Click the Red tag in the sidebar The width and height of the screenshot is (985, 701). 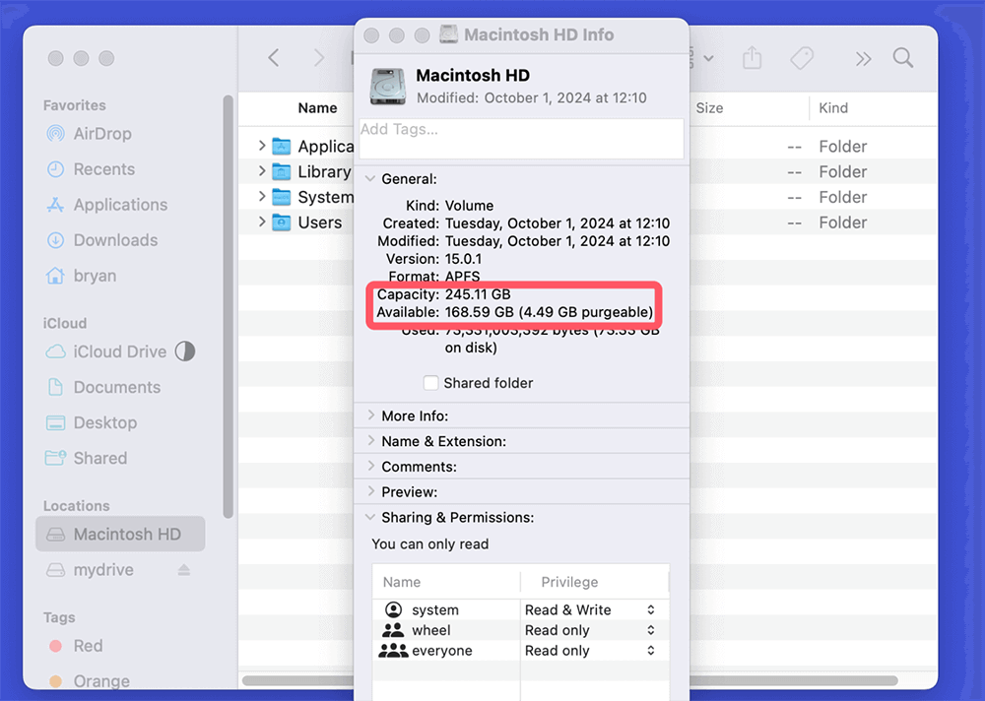[x=88, y=646]
